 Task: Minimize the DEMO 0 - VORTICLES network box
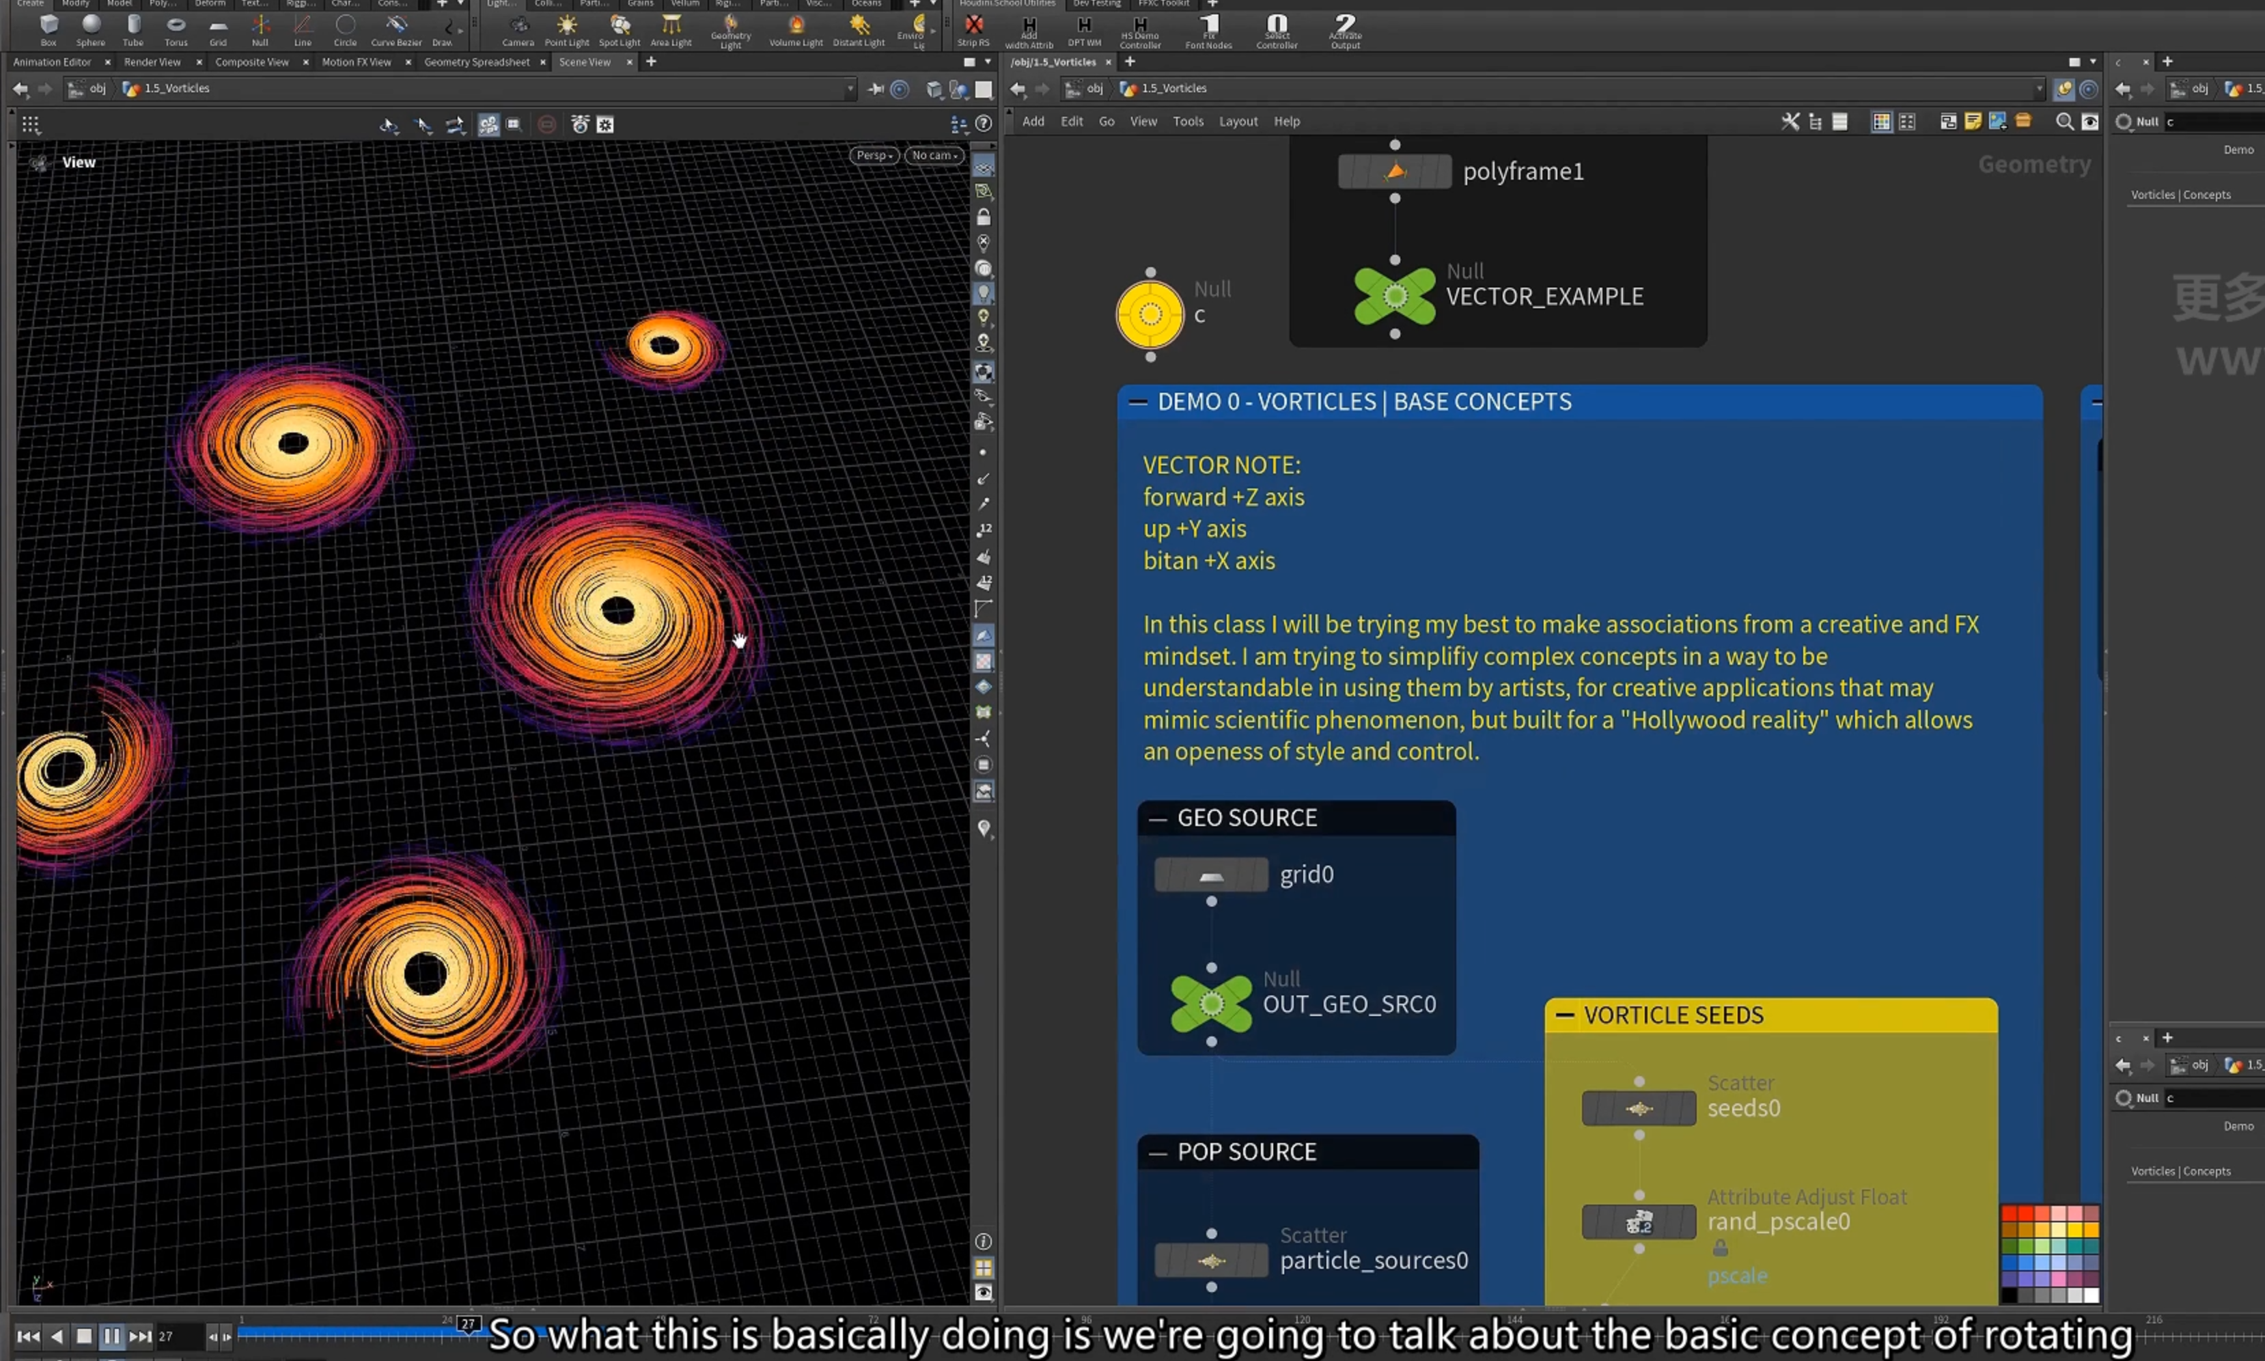pos(1137,402)
